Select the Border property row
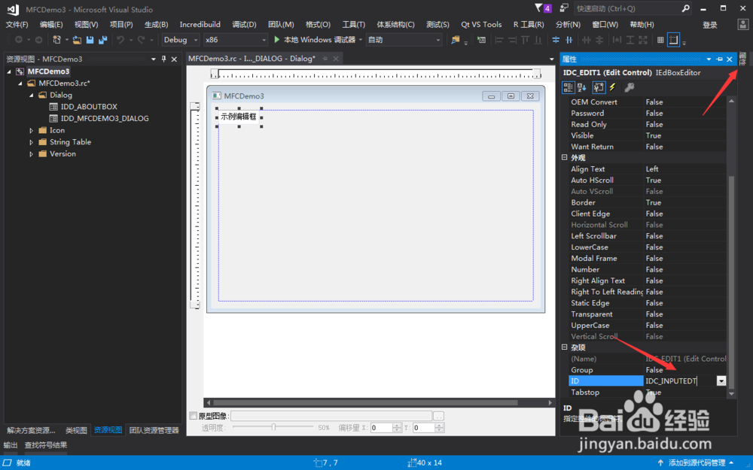This screenshot has width=753, height=470. [x=646, y=202]
